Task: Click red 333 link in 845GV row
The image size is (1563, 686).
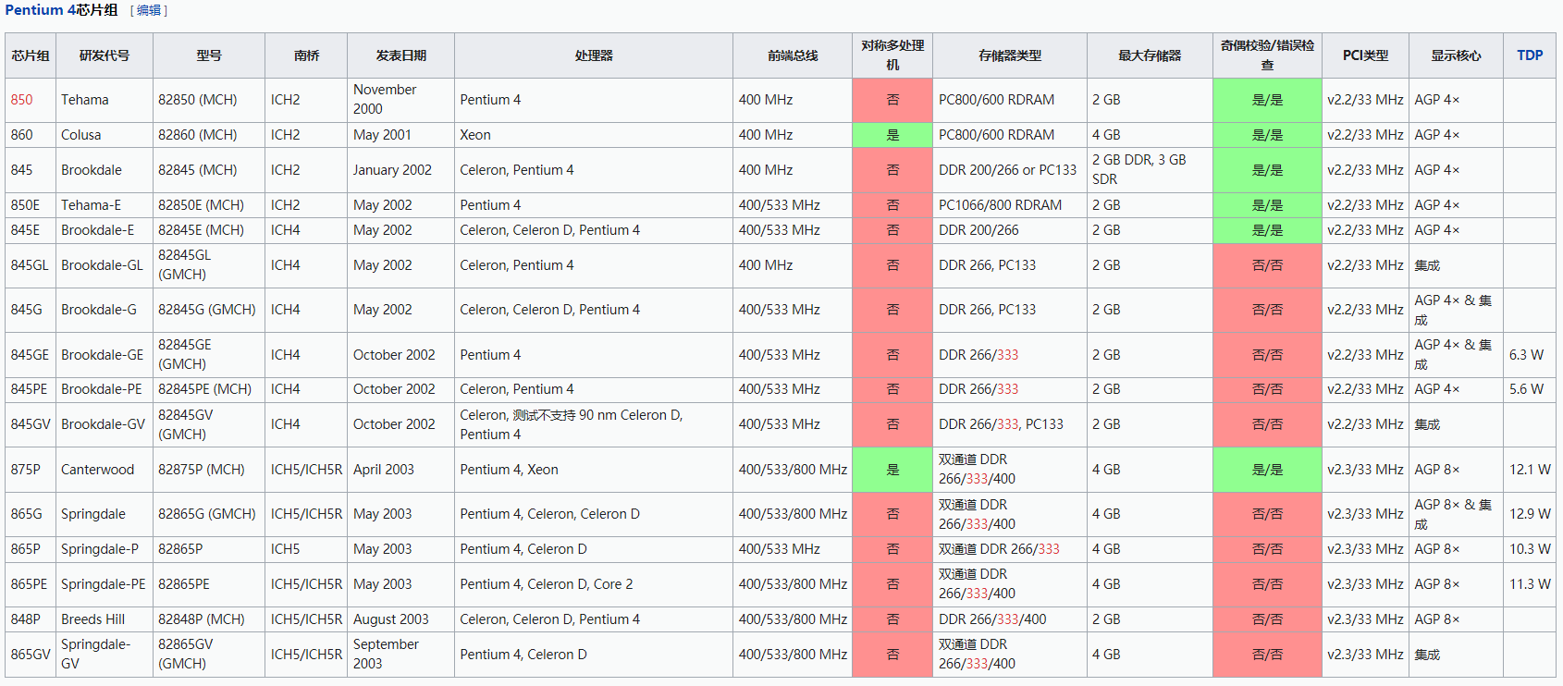Action: [1007, 424]
